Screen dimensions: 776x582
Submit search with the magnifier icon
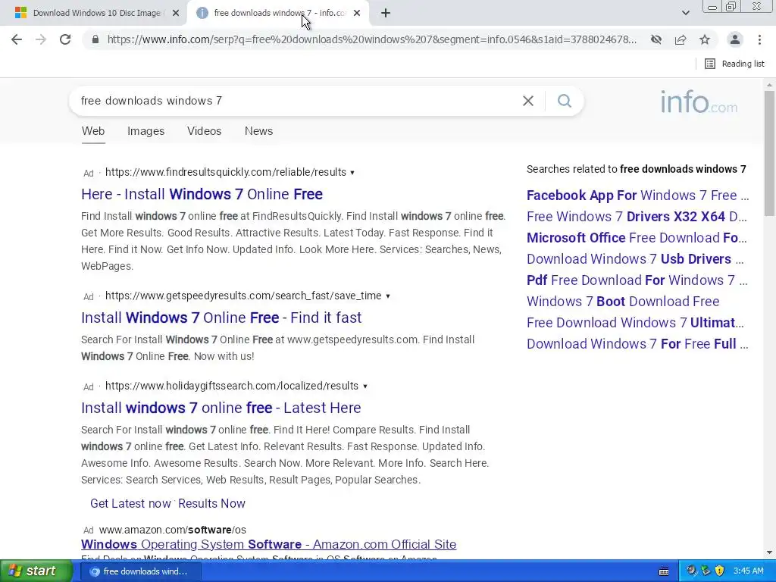pyautogui.click(x=564, y=101)
